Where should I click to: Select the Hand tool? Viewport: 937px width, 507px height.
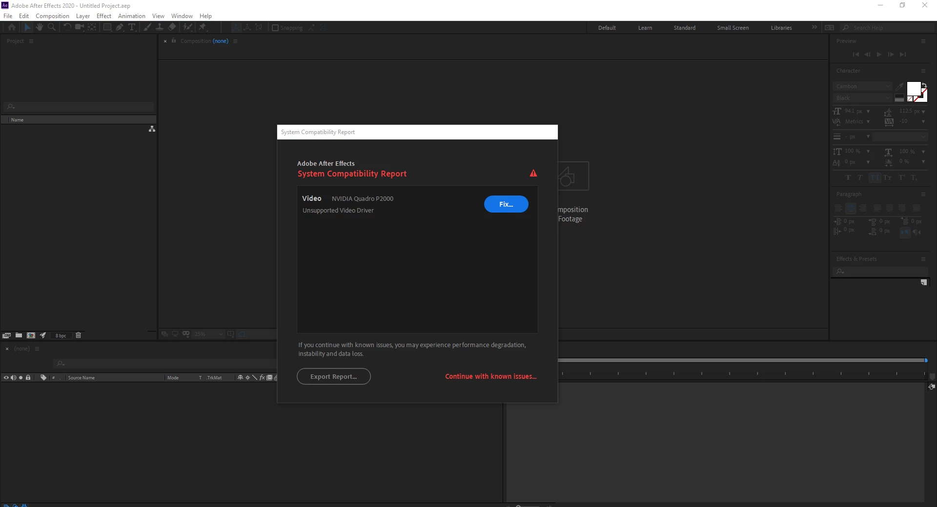[40, 27]
